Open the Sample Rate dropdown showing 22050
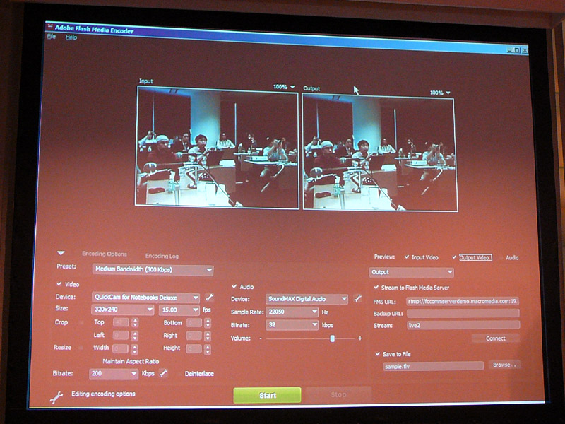Viewport: 565px width, 424px height. click(x=292, y=312)
